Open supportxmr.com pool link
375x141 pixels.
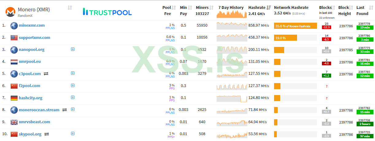[x=34, y=38]
